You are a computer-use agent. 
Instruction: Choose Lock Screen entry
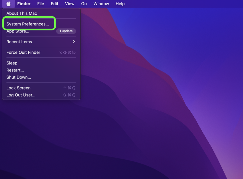click(41, 88)
